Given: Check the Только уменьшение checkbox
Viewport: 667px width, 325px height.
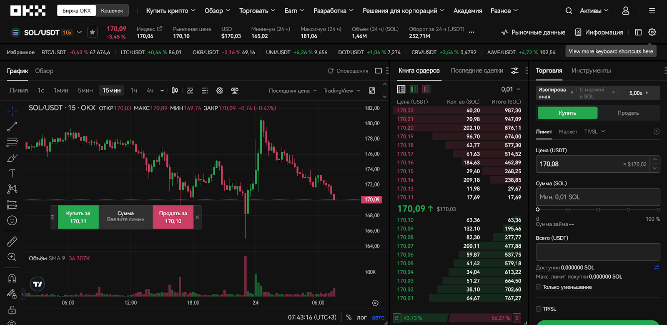Looking at the screenshot, I should (x=539, y=287).
